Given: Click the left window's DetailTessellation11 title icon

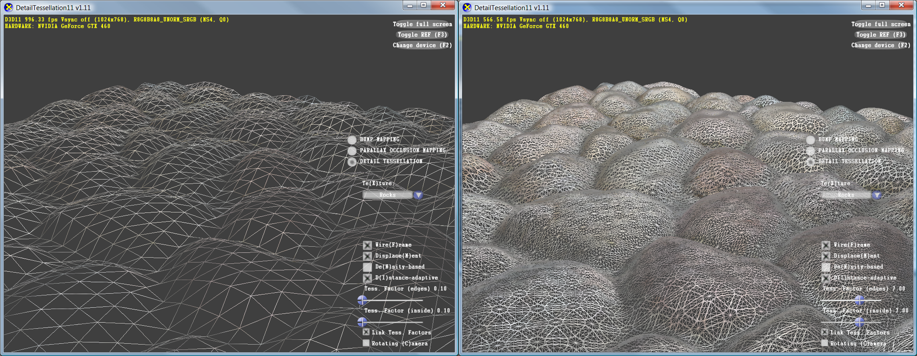Looking at the screenshot, I should (x=8, y=7).
